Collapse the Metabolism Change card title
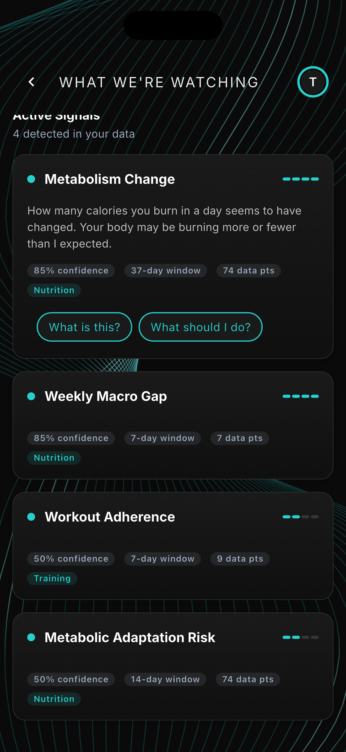The width and height of the screenshot is (346, 752). (110, 179)
